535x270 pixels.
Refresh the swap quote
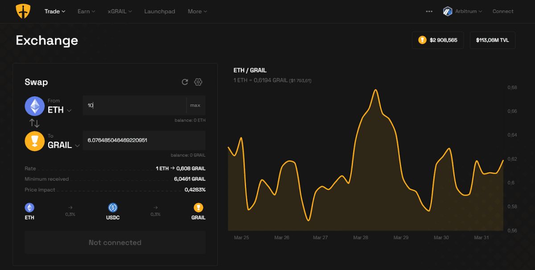click(185, 82)
